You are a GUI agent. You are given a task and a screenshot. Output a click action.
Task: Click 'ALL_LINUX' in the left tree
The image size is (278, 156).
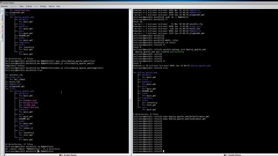(20, 80)
